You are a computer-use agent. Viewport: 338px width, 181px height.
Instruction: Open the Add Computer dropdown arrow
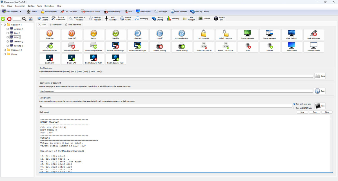[x=21, y=12]
